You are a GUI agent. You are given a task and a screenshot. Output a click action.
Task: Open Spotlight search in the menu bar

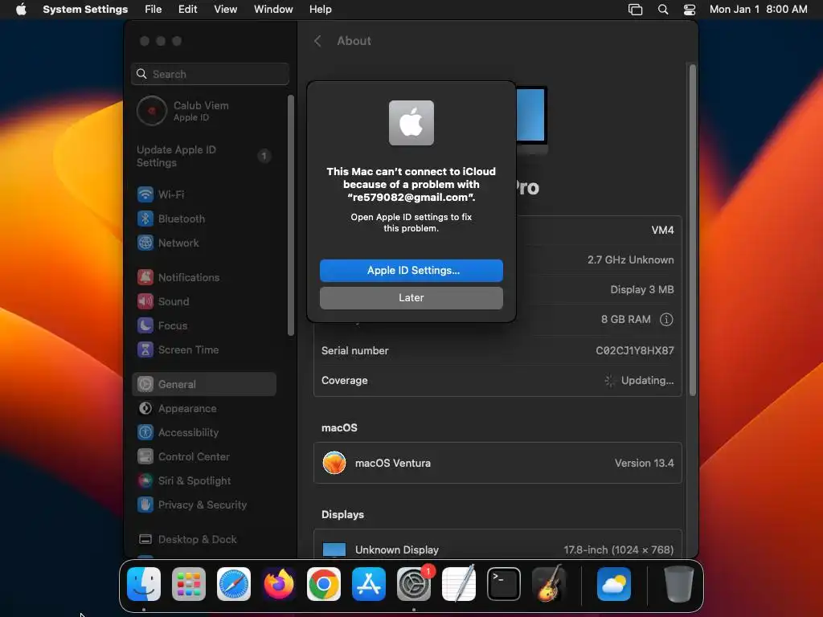[x=663, y=10]
